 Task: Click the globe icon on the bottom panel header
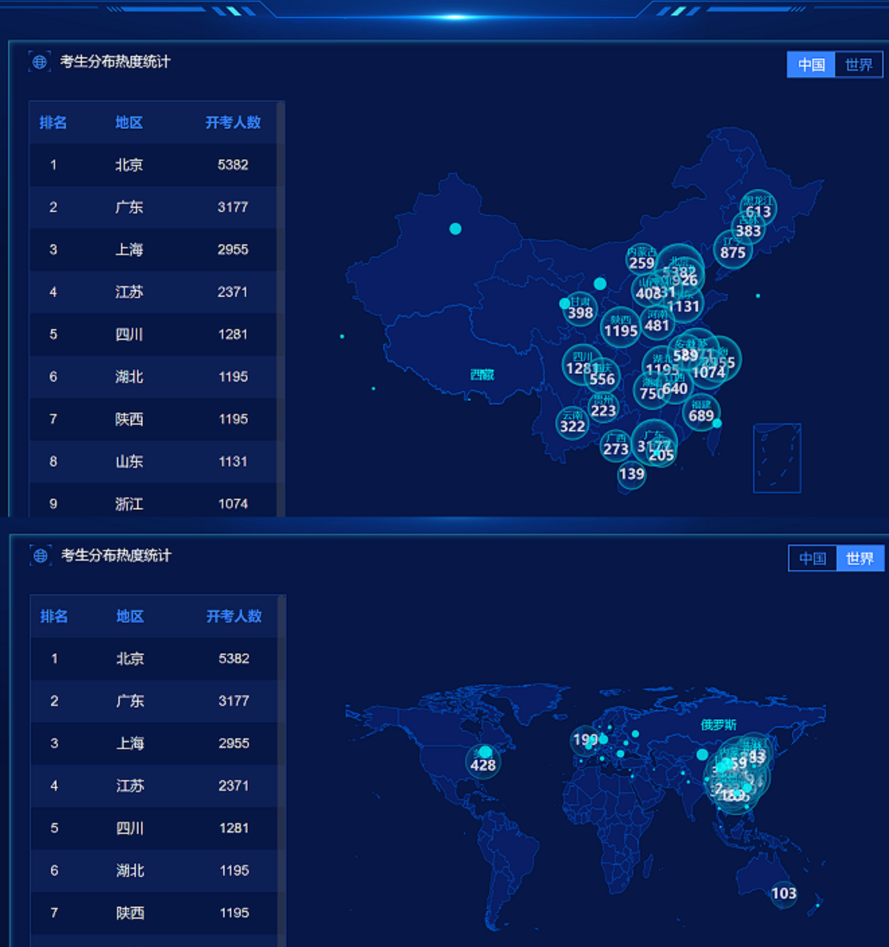pos(40,555)
